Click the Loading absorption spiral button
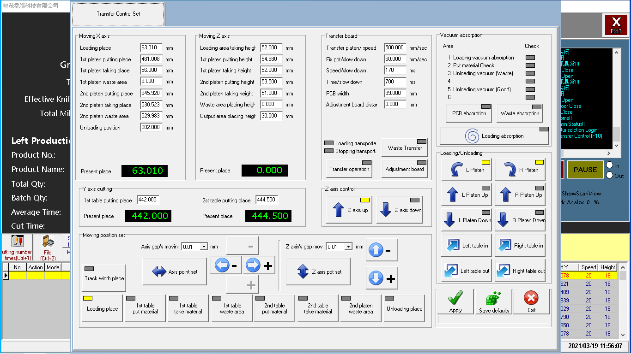 coord(494,136)
